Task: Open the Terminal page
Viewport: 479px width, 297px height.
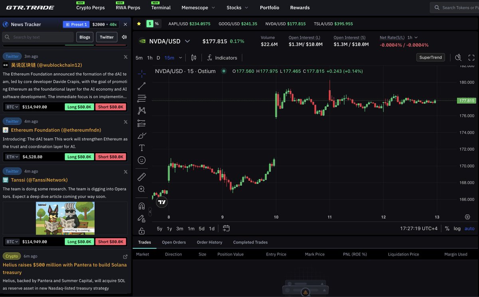Action: pos(161,8)
